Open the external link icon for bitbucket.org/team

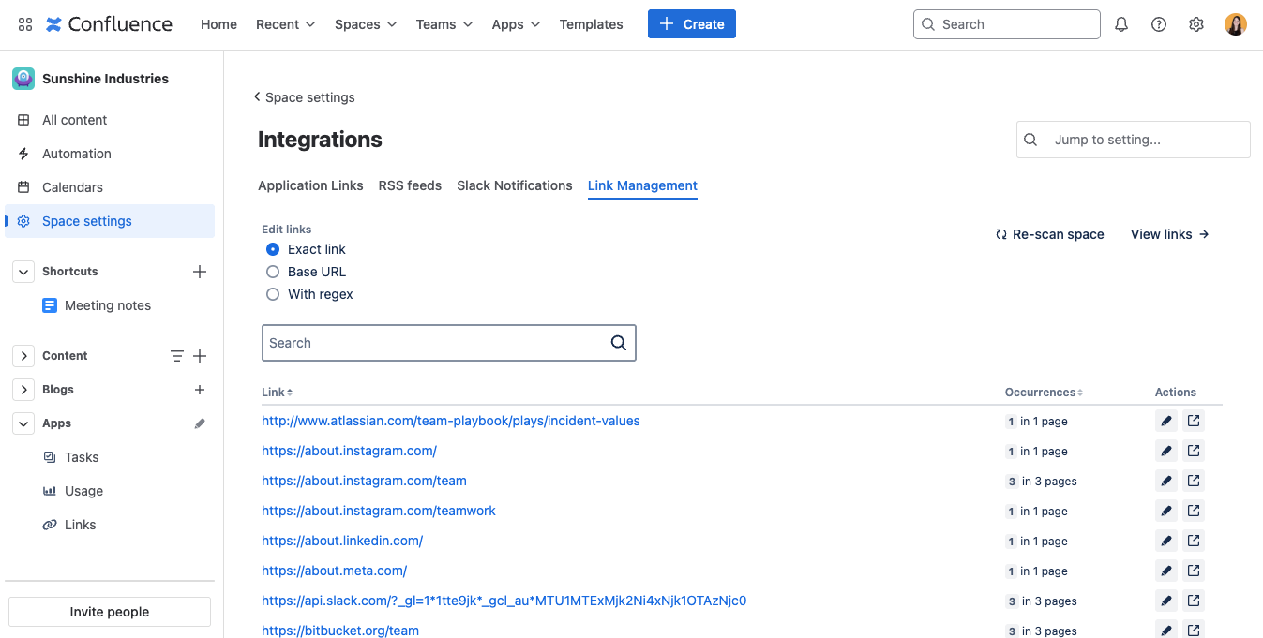[1194, 630]
